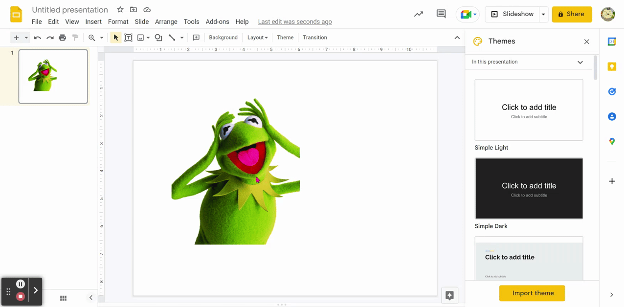Viewport: 624px width, 307px height.
Task: Click the Theme toolbar button
Action: pos(285,38)
